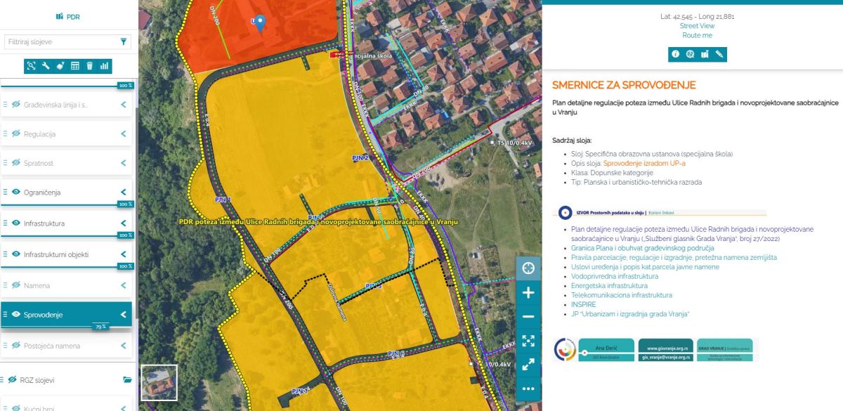Zoom out with the minus button
843x411 pixels.
point(528,317)
